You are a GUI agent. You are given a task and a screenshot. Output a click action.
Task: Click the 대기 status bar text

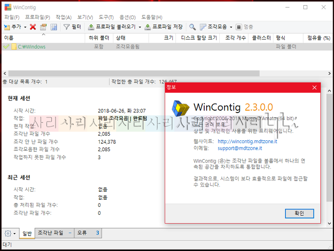pos(7,244)
